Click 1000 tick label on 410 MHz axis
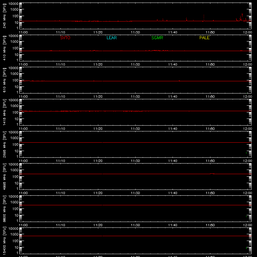Image resolution: width=257 pixels, height=257 pixels. pyautogui.click(x=14, y=42)
